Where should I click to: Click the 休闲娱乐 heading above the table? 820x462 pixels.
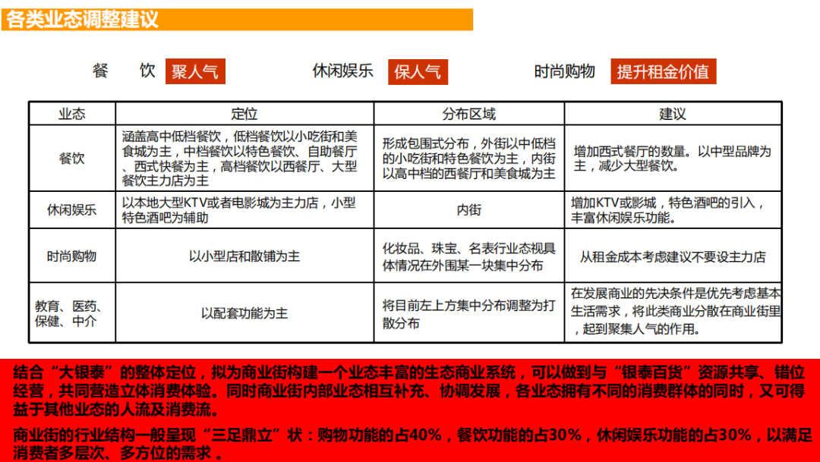[342, 71]
